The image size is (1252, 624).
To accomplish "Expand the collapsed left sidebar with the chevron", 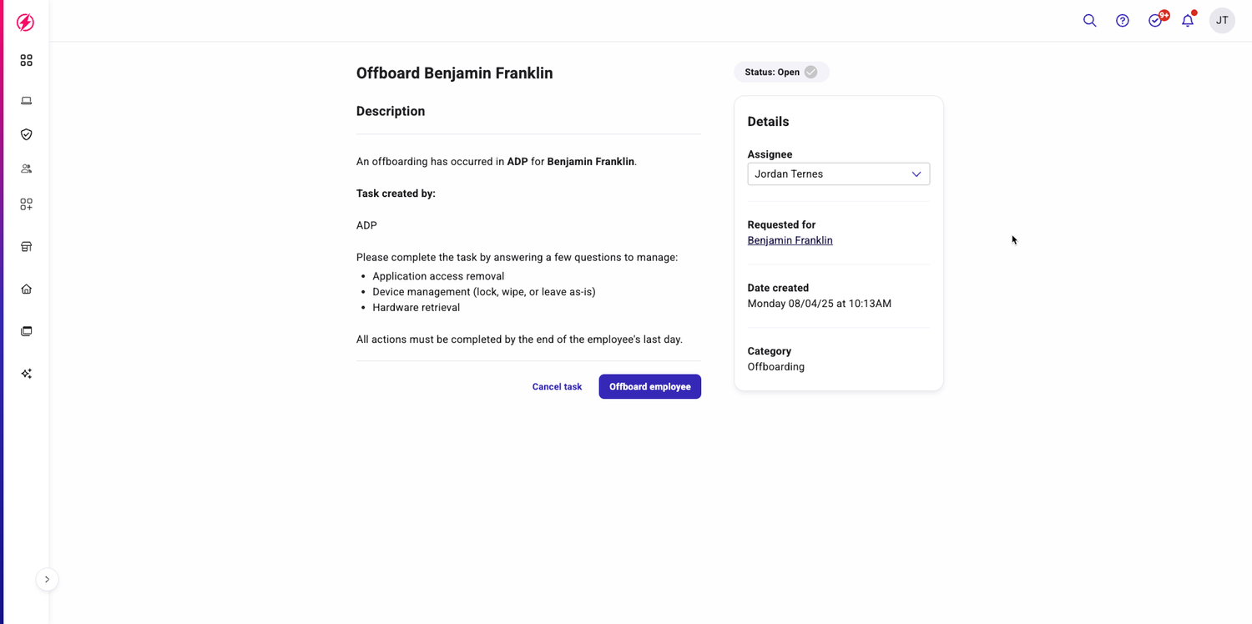I will pyautogui.click(x=48, y=579).
